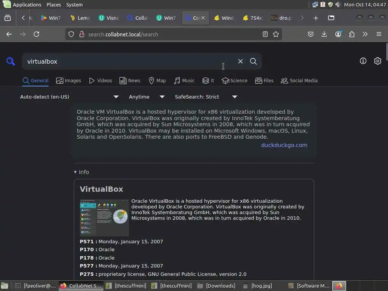Viewport: 388px width, 291px height.
Task: Open the About info icon
Action: pyautogui.click(x=363, y=61)
